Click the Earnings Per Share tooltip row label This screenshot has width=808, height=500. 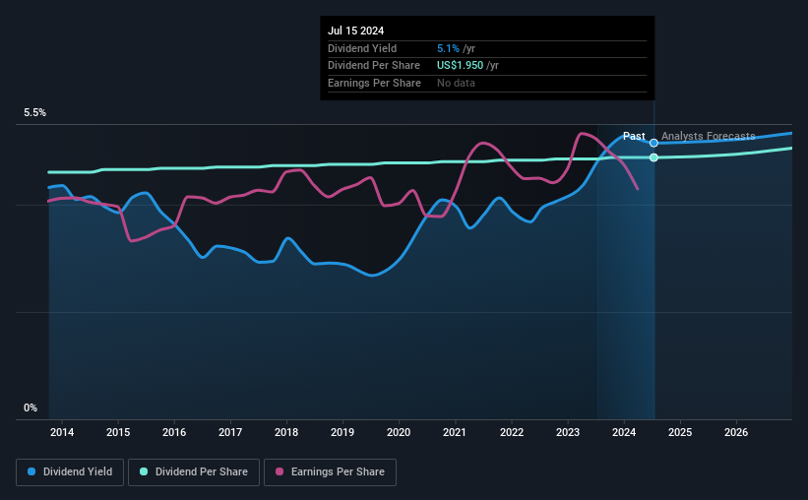(375, 83)
